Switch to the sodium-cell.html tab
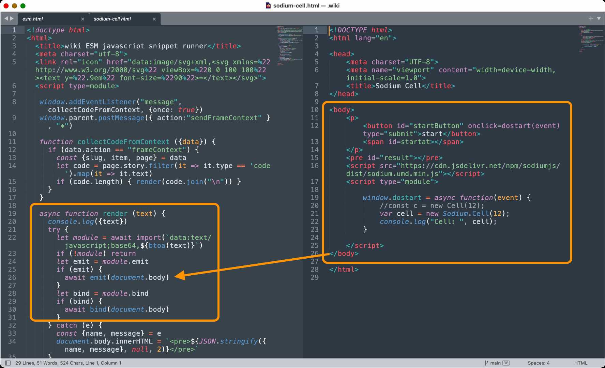 pyautogui.click(x=112, y=19)
